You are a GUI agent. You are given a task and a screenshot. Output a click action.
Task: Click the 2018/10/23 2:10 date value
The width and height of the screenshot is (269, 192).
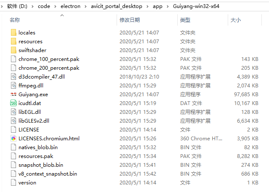[139, 77]
